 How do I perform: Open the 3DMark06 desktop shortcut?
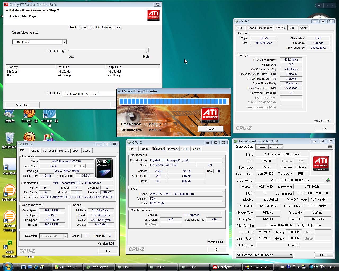coord(10,193)
